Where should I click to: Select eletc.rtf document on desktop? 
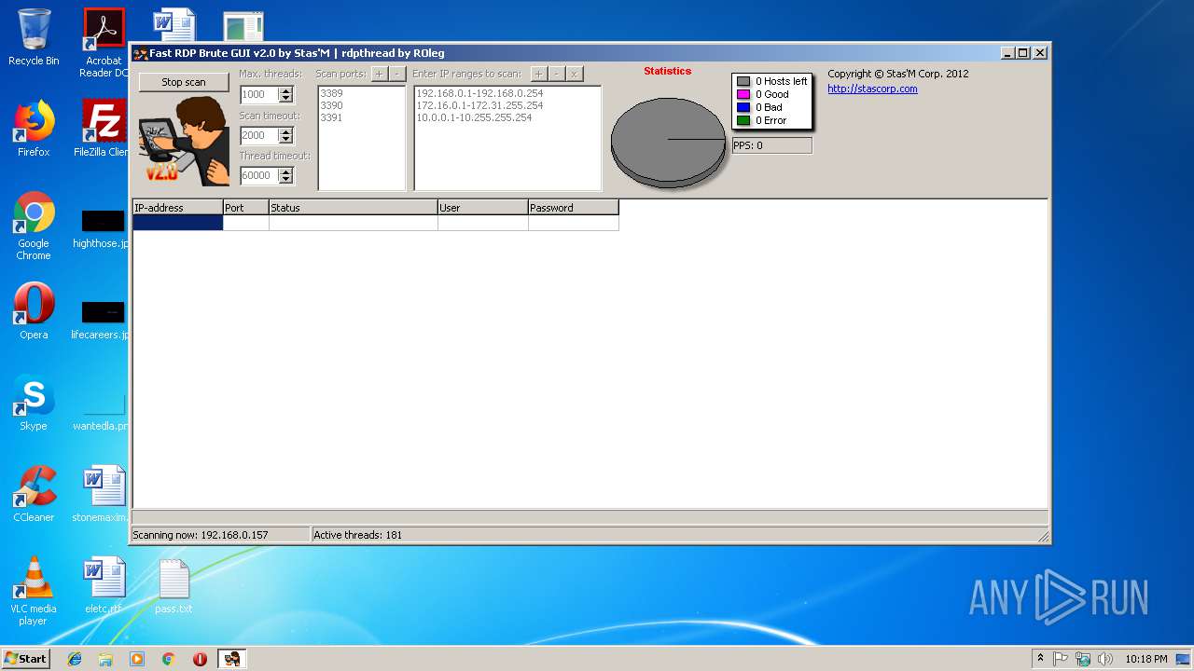(x=104, y=585)
